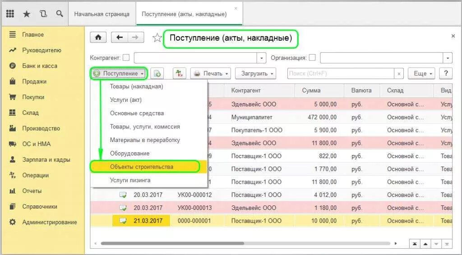
Task: Sort by the Склад column header
Action: [x=407, y=91]
